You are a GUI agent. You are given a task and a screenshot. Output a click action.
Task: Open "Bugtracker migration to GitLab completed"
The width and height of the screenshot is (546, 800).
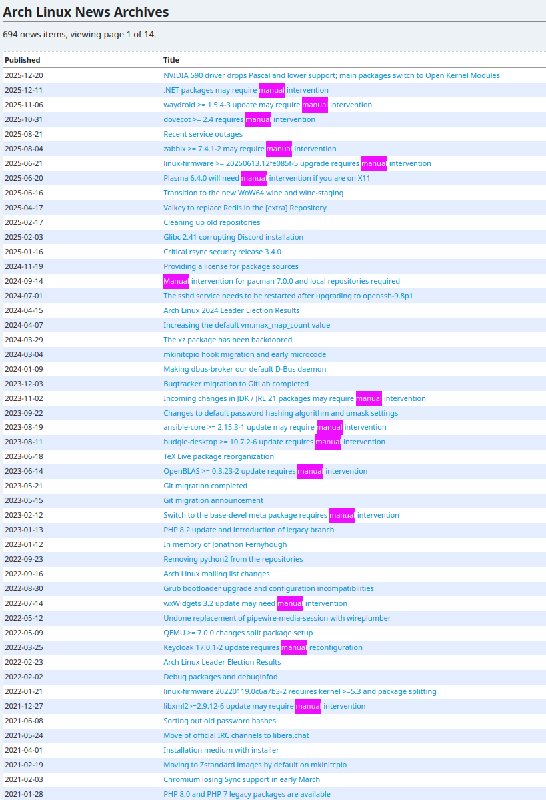(x=236, y=384)
